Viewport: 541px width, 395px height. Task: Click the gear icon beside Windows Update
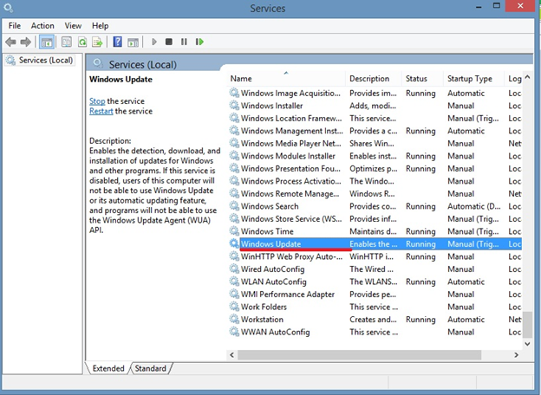coord(234,243)
